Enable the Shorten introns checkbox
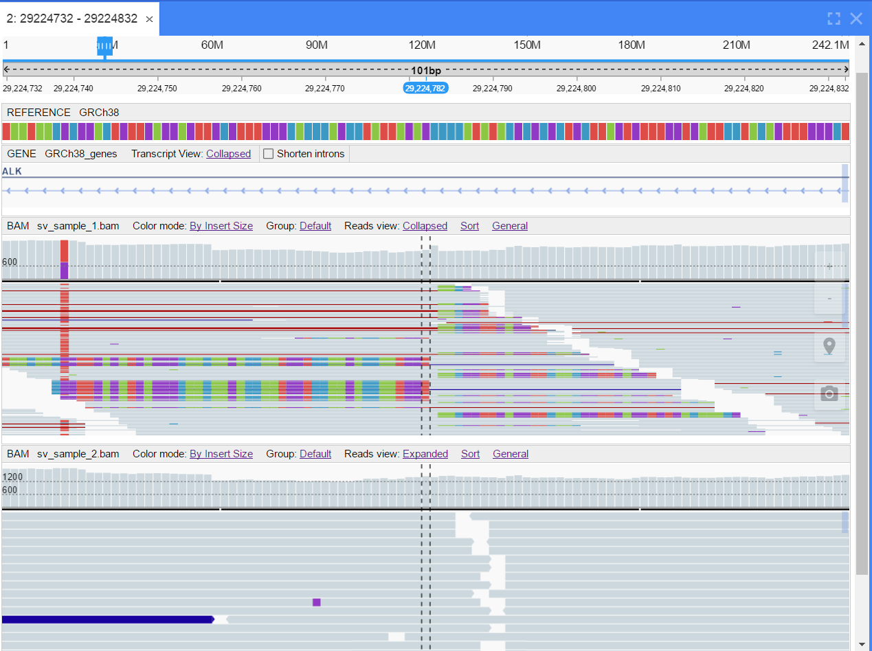This screenshot has width=872, height=651. point(269,154)
